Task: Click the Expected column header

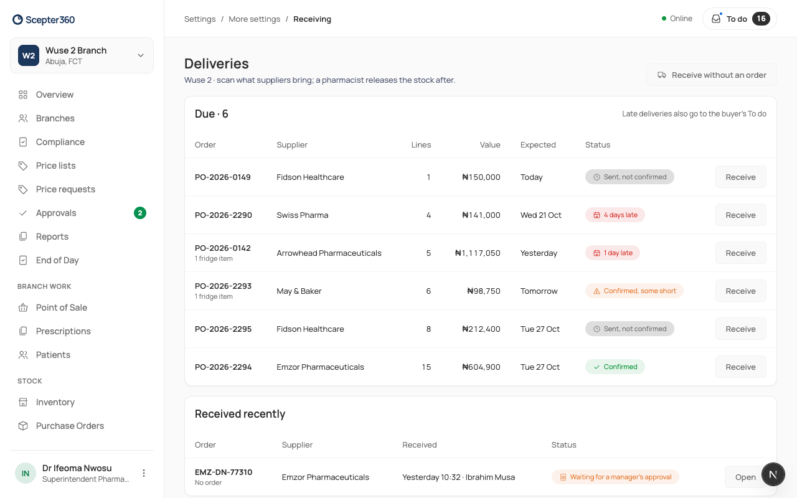Action: click(x=538, y=144)
